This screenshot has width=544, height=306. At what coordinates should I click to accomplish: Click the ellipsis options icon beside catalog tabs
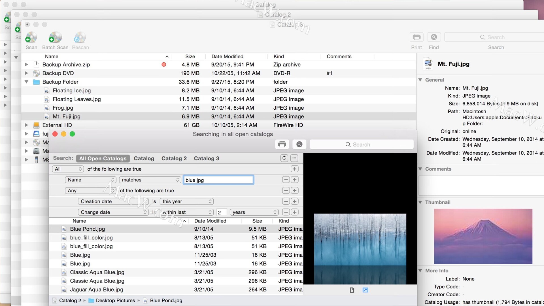click(294, 158)
